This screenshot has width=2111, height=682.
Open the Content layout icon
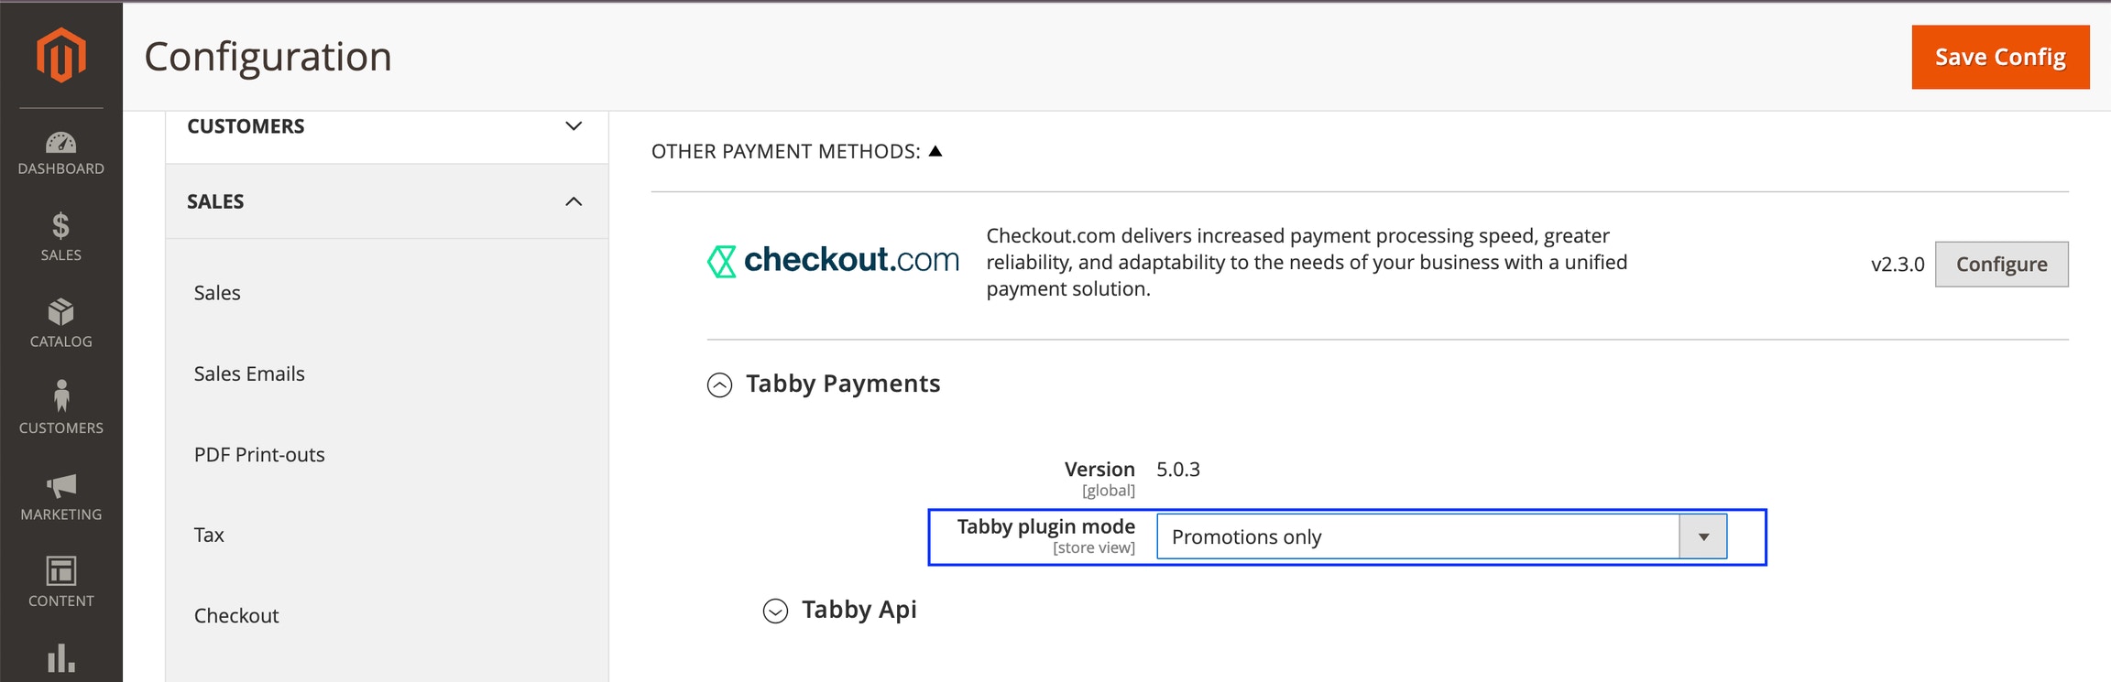click(x=60, y=571)
